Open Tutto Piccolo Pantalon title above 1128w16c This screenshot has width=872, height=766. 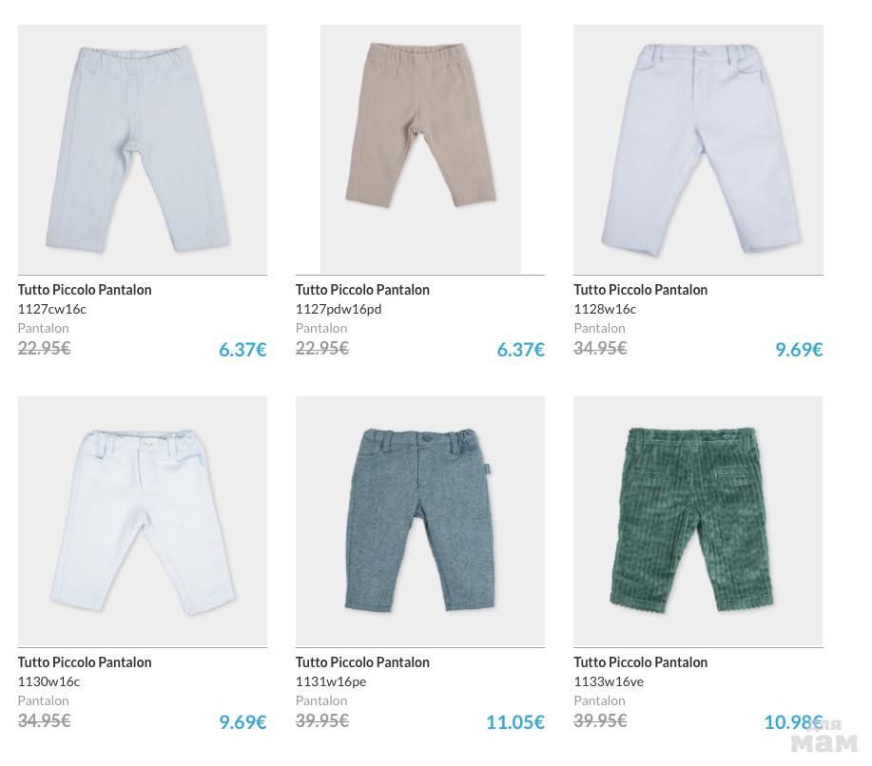pos(640,290)
